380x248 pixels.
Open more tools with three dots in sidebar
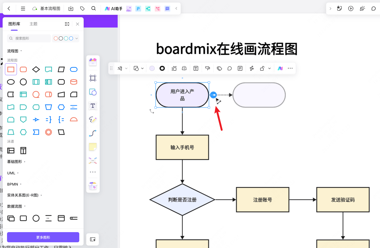[93, 172]
